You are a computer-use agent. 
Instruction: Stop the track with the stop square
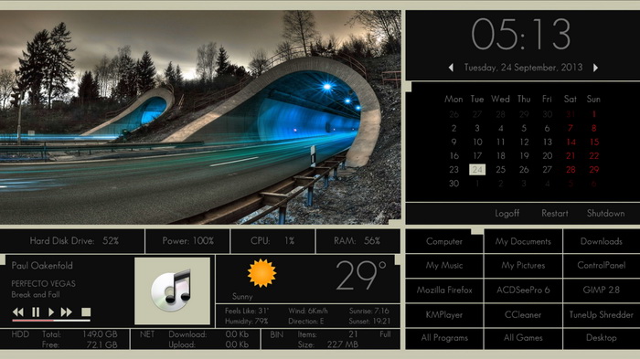click(86, 312)
